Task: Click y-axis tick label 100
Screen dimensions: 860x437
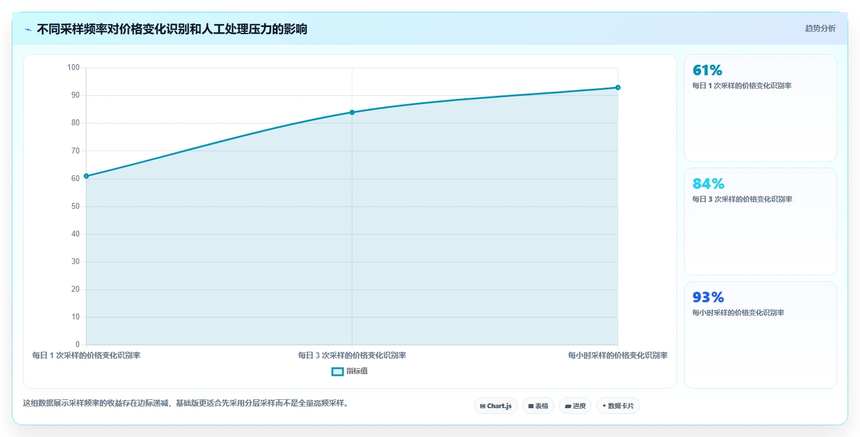Action: pos(74,68)
